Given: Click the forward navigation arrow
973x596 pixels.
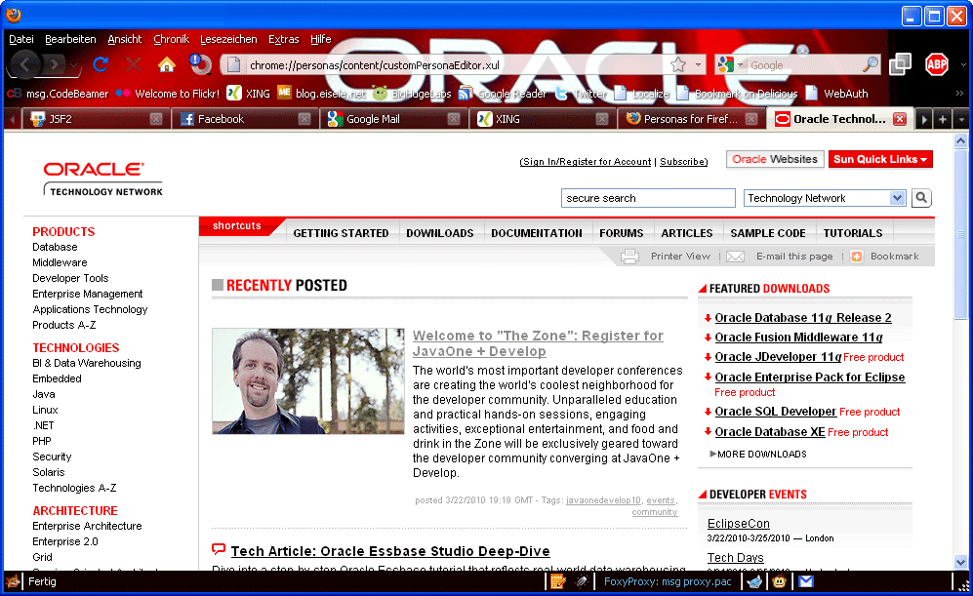Looking at the screenshot, I should point(55,64).
